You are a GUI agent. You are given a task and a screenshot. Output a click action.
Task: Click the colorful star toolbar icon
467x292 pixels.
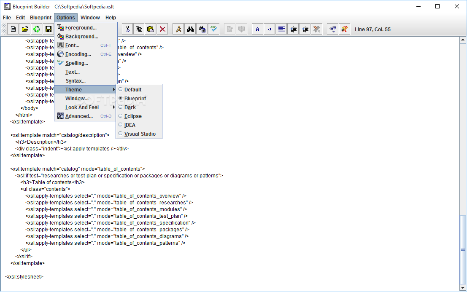click(x=345, y=29)
